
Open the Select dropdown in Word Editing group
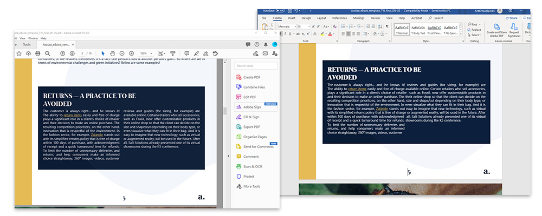tap(474, 35)
